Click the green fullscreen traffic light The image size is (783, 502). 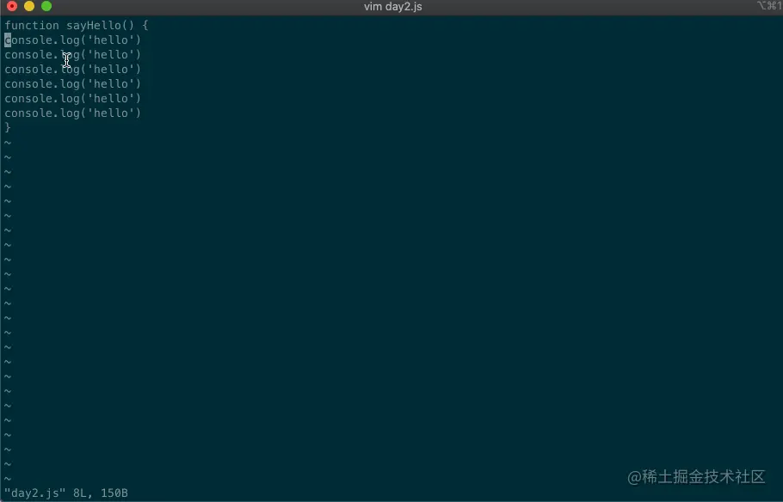coord(46,6)
